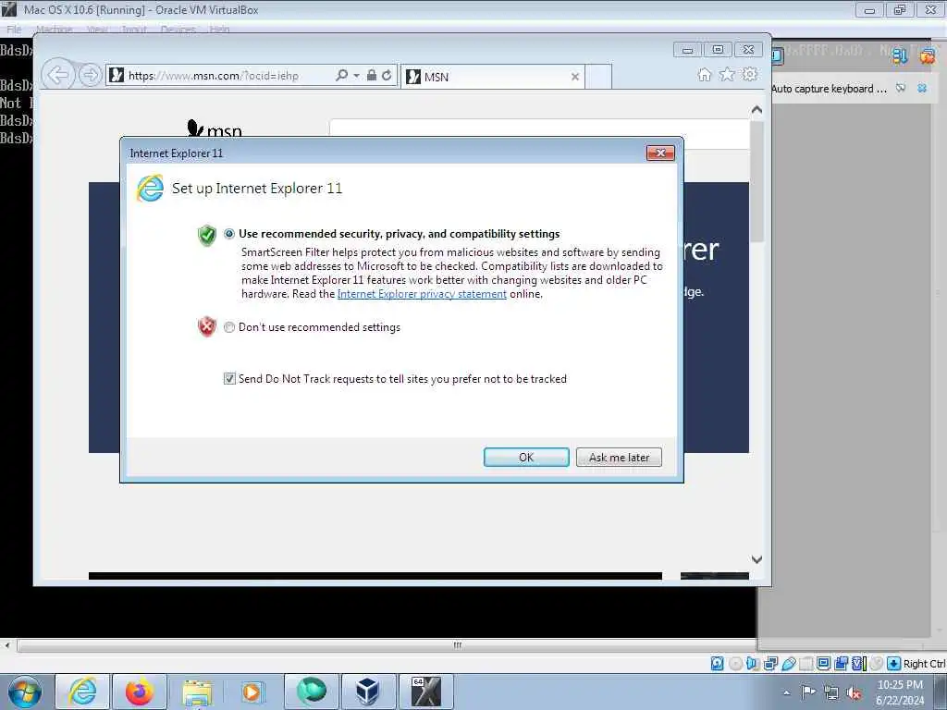Click the VirtualBox hard disk activity icon
The image size is (947, 710).
click(717, 664)
